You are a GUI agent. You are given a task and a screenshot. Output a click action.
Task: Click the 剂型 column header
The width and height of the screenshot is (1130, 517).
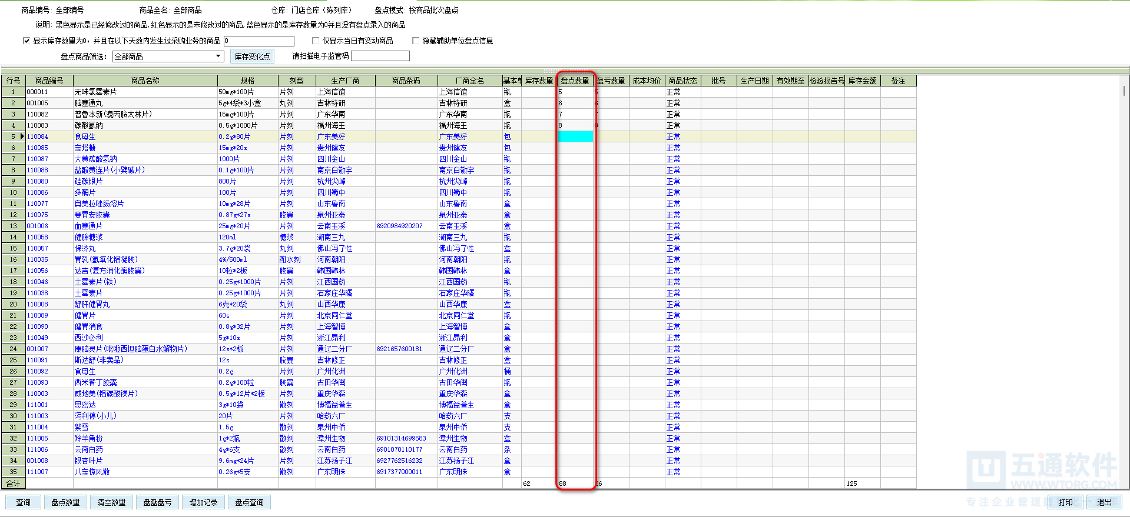[297, 81]
